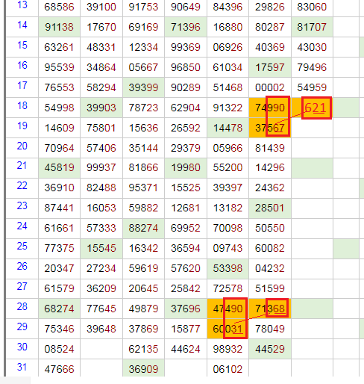
Task: Select the orange cell containing 621
Action: pos(312,108)
